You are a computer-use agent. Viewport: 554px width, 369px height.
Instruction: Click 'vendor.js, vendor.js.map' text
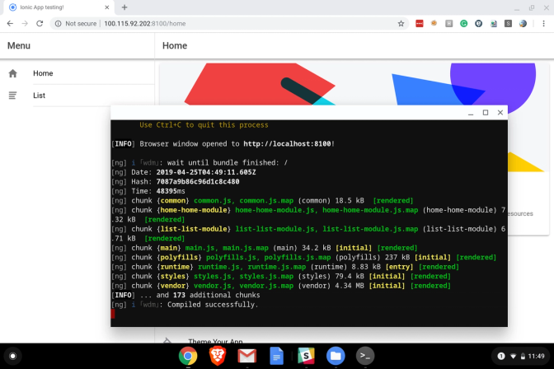click(243, 286)
